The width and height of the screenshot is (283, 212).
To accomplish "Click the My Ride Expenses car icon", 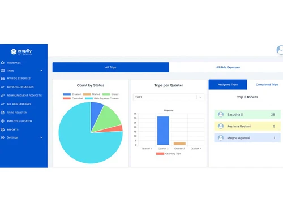I will [3, 79].
